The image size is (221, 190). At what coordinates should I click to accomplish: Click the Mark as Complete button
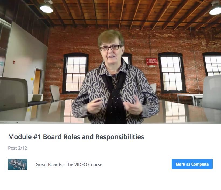[x=192, y=164]
